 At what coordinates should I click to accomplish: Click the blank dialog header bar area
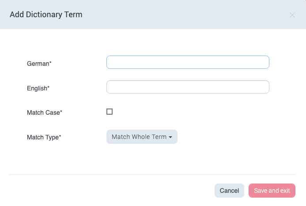click(185, 15)
